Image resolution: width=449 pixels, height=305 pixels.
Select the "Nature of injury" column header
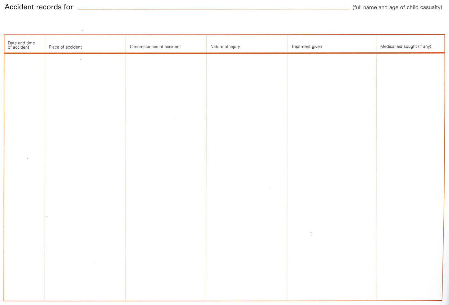coord(225,47)
